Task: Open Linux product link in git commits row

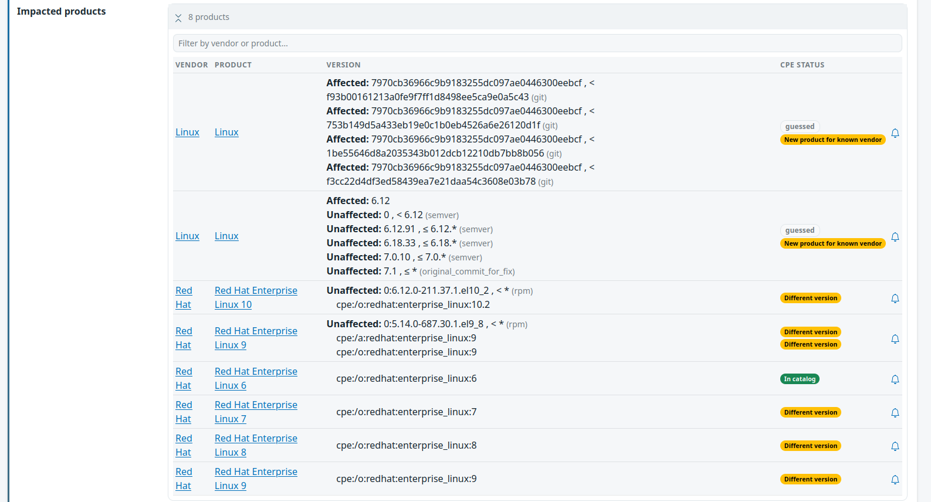Action: pyautogui.click(x=226, y=132)
